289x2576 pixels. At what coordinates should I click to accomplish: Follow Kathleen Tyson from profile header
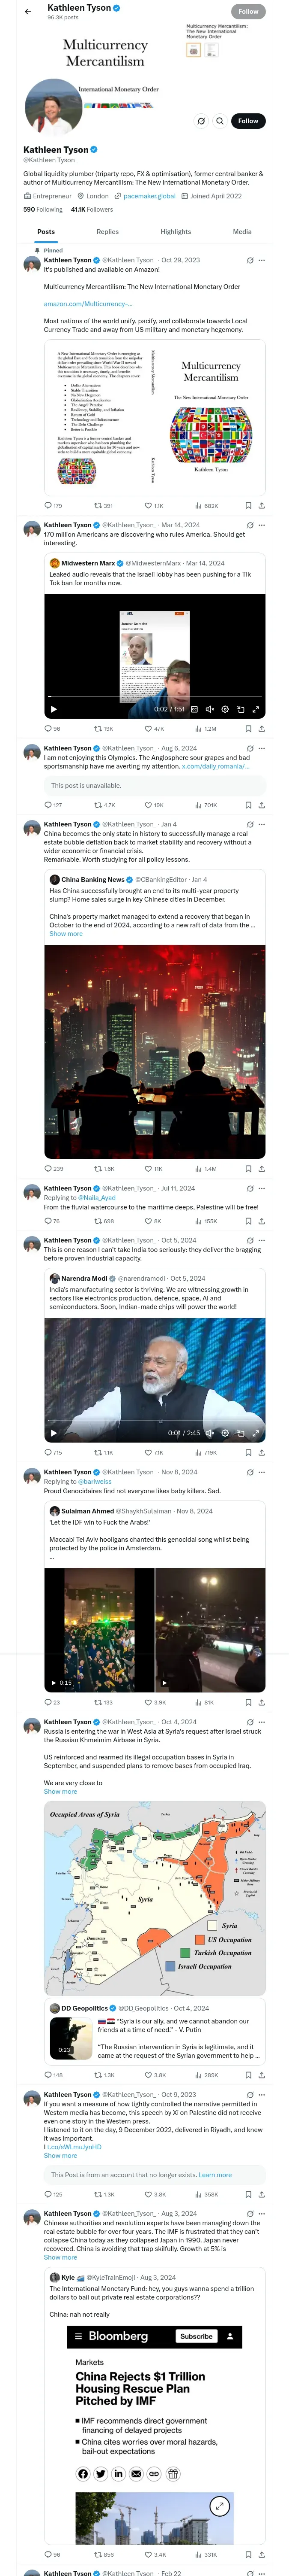(247, 121)
